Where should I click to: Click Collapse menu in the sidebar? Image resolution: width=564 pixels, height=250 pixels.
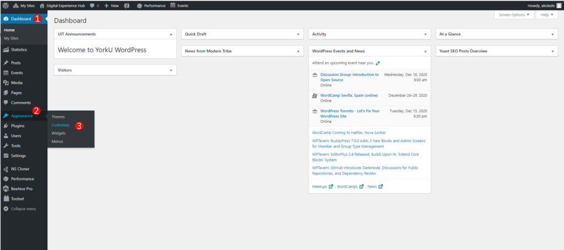coord(23,209)
